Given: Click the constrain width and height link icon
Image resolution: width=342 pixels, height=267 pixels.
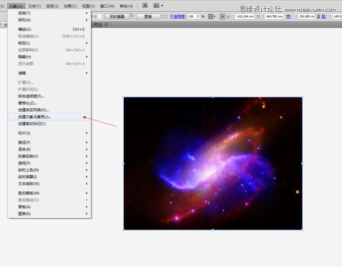Looking at the screenshot, I should pos(318,16).
